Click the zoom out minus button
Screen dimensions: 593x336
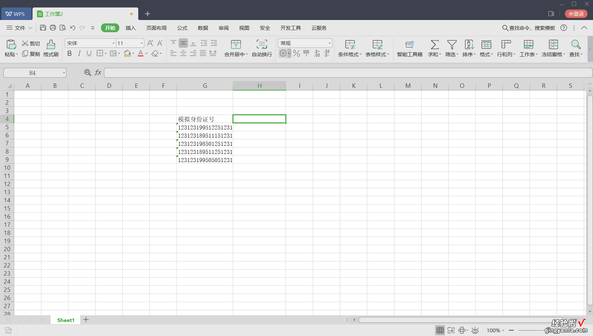click(x=511, y=330)
